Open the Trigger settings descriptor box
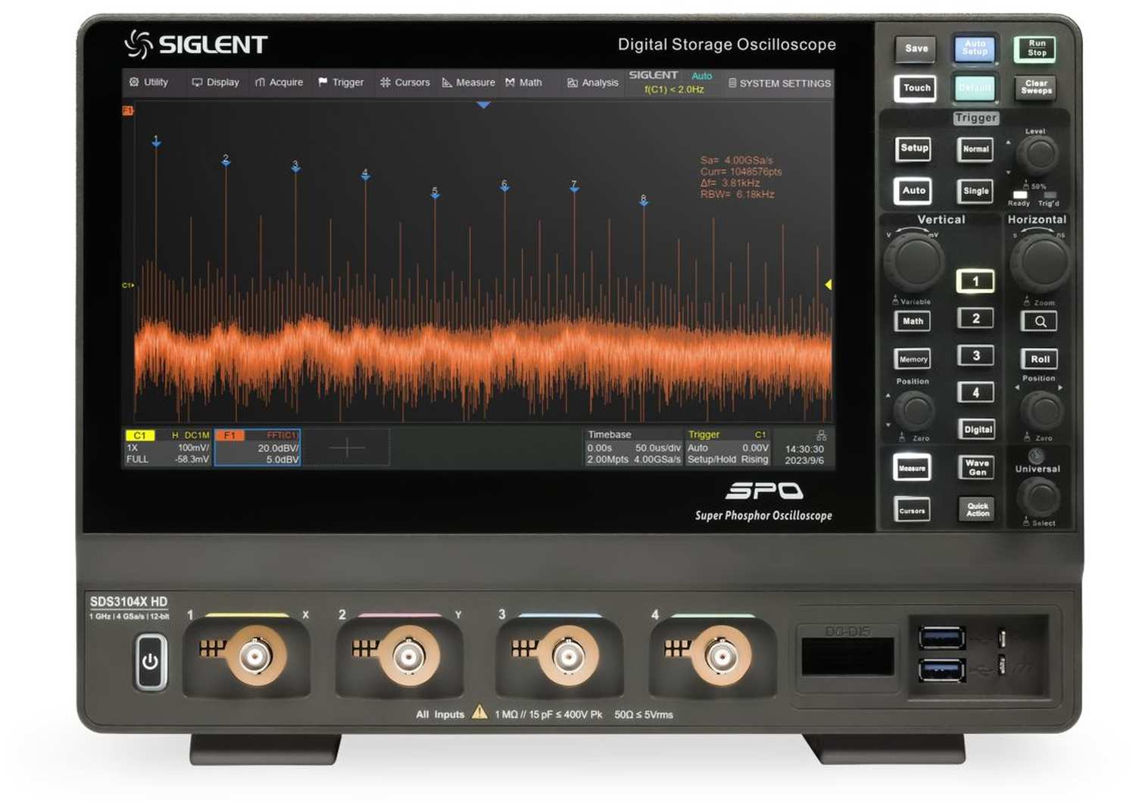Image resolution: width=1136 pixels, height=803 pixels. [727, 447]
